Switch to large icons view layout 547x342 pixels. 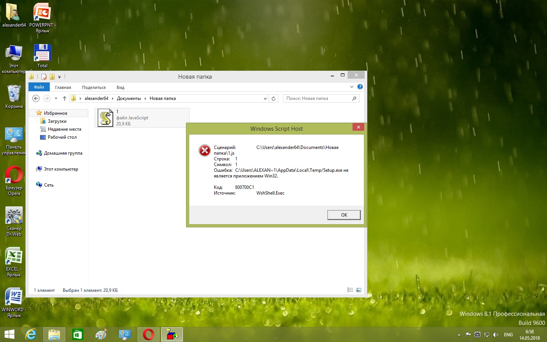coord(359,290)
